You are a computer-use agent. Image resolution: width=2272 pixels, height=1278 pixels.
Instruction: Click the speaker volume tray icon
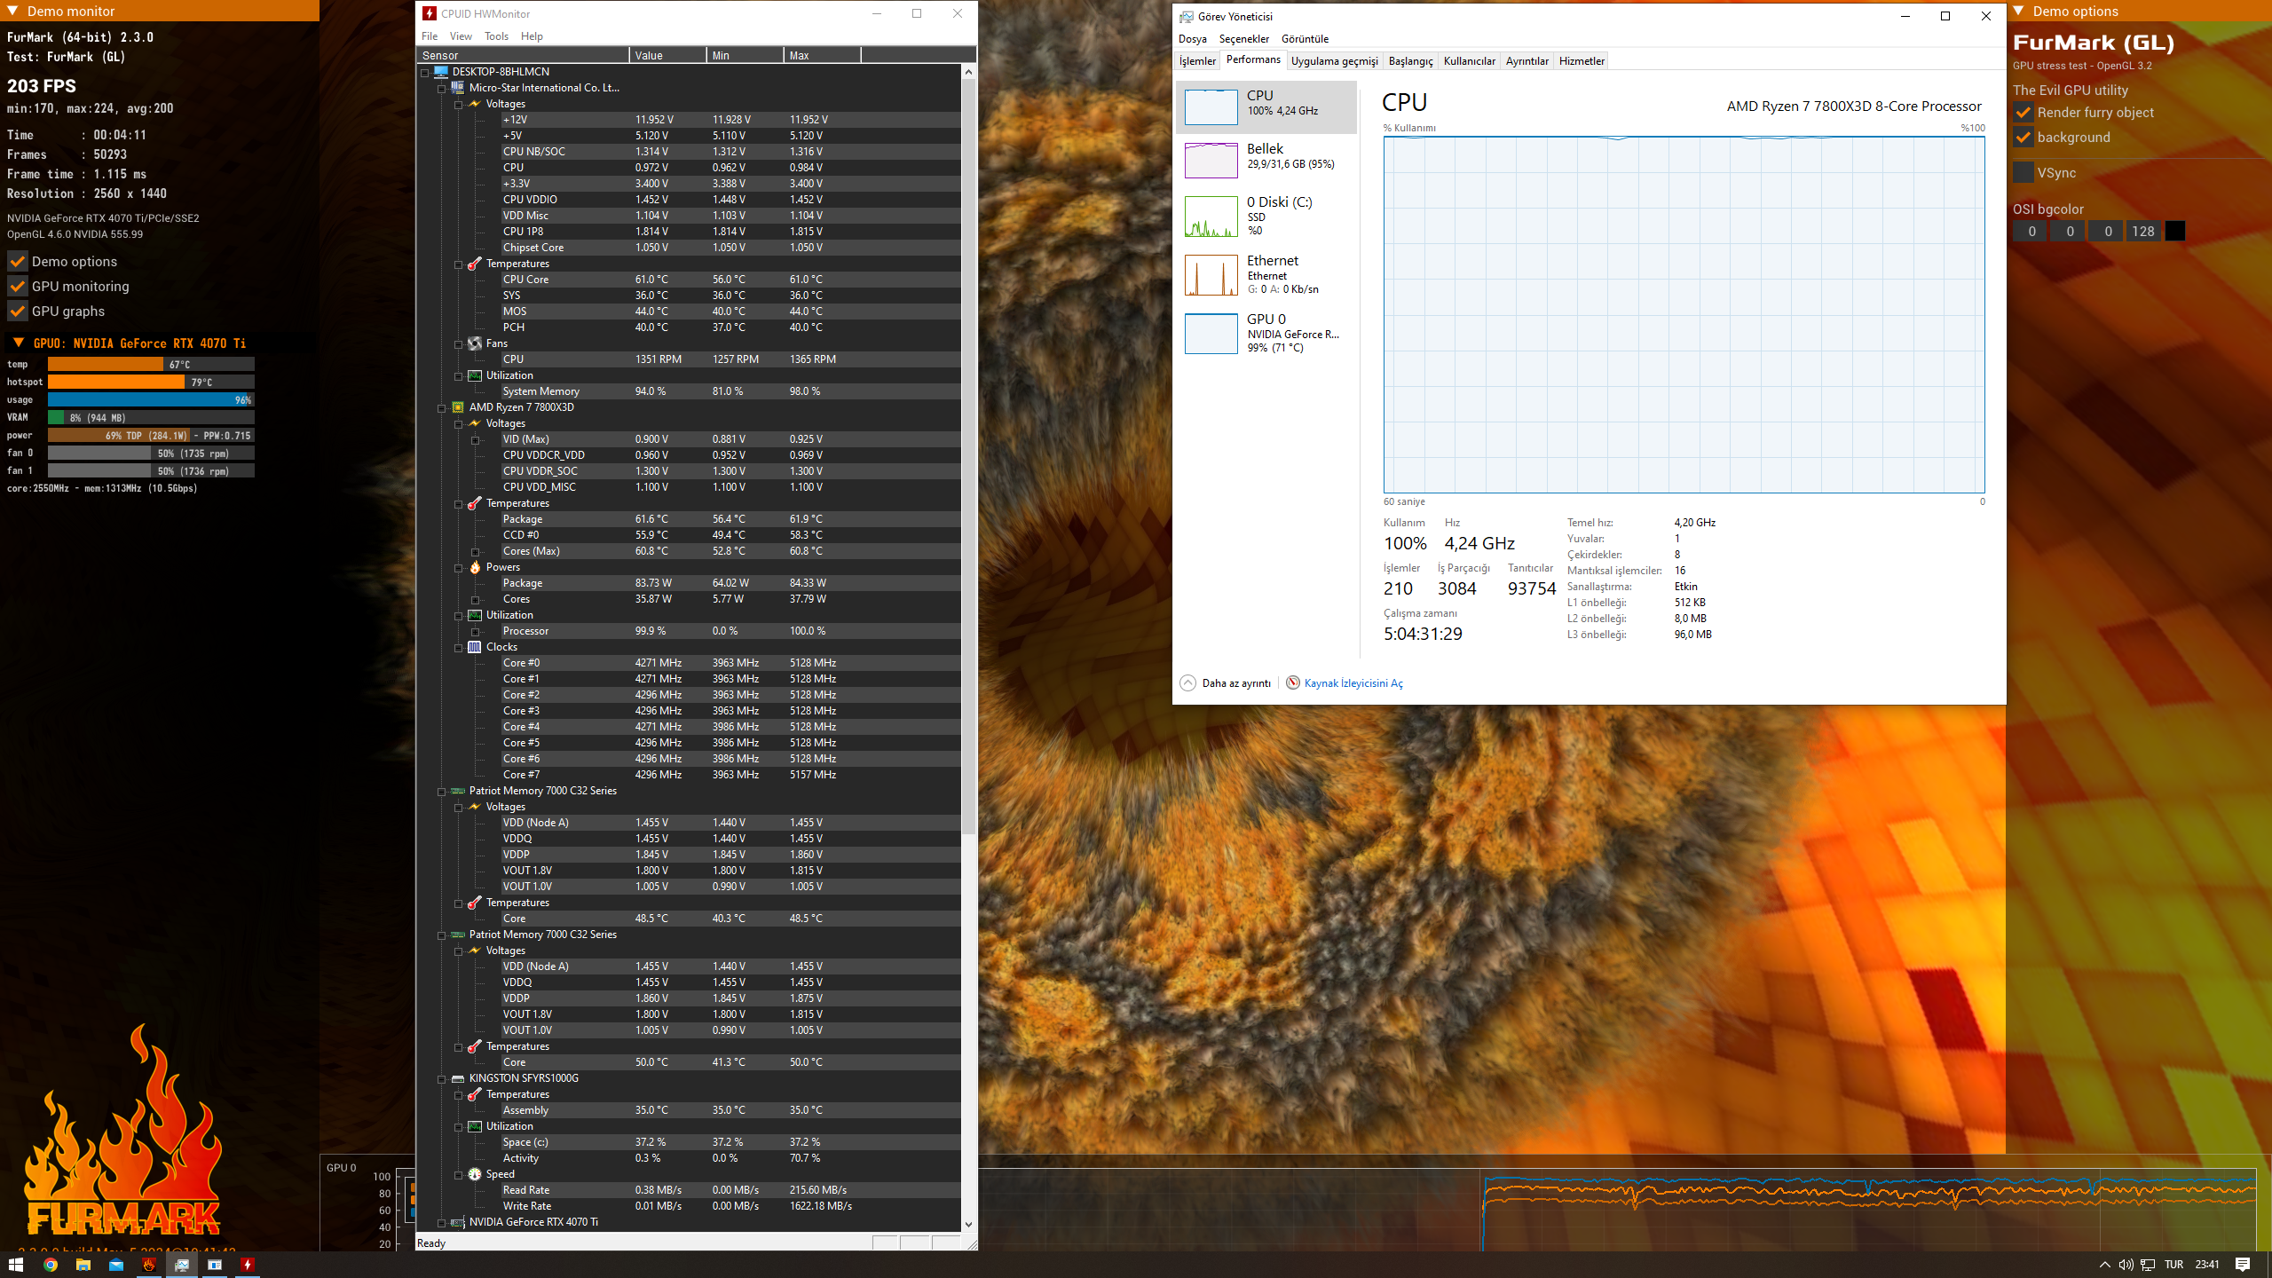coord(2126,1265)
